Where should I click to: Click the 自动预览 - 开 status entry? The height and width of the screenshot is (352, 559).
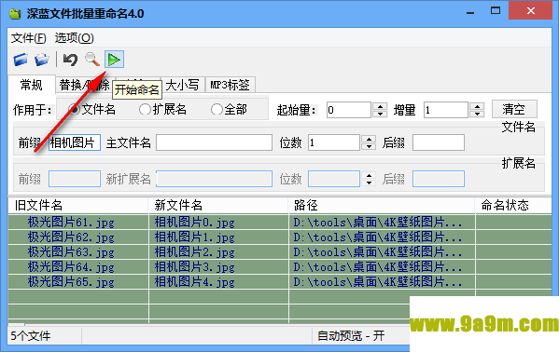351,335
